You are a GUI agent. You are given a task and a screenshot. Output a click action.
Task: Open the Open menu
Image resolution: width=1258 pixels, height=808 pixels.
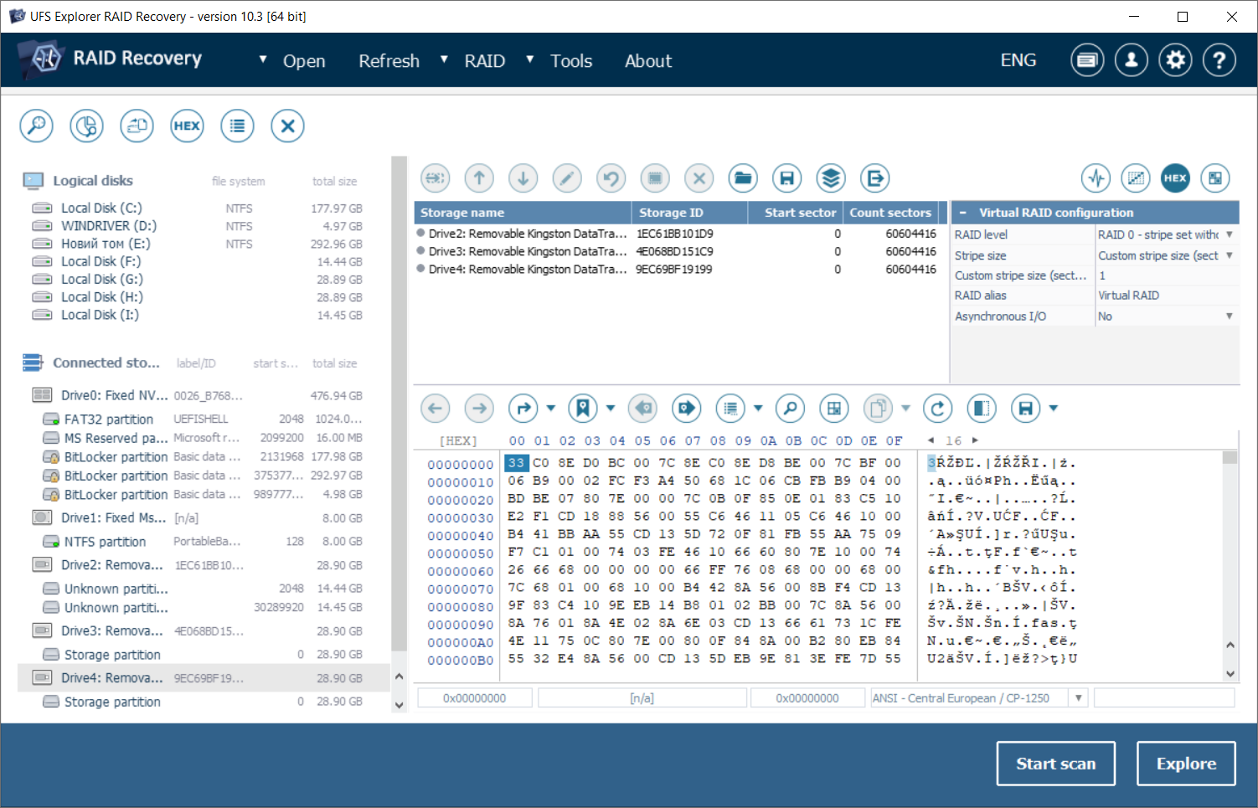[x=304, y=61]
